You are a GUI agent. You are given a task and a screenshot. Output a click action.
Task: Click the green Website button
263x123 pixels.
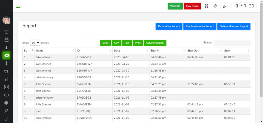[175, 6]
